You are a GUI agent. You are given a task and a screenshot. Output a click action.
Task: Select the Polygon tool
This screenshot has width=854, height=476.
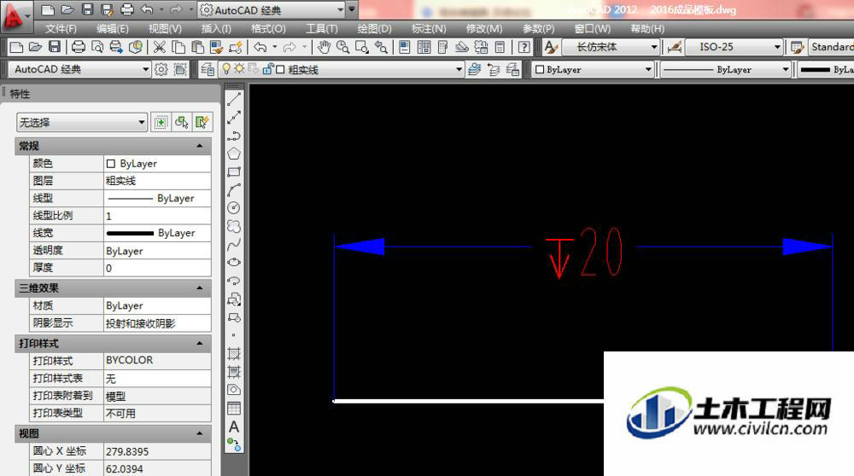click(x=234, y=154)
